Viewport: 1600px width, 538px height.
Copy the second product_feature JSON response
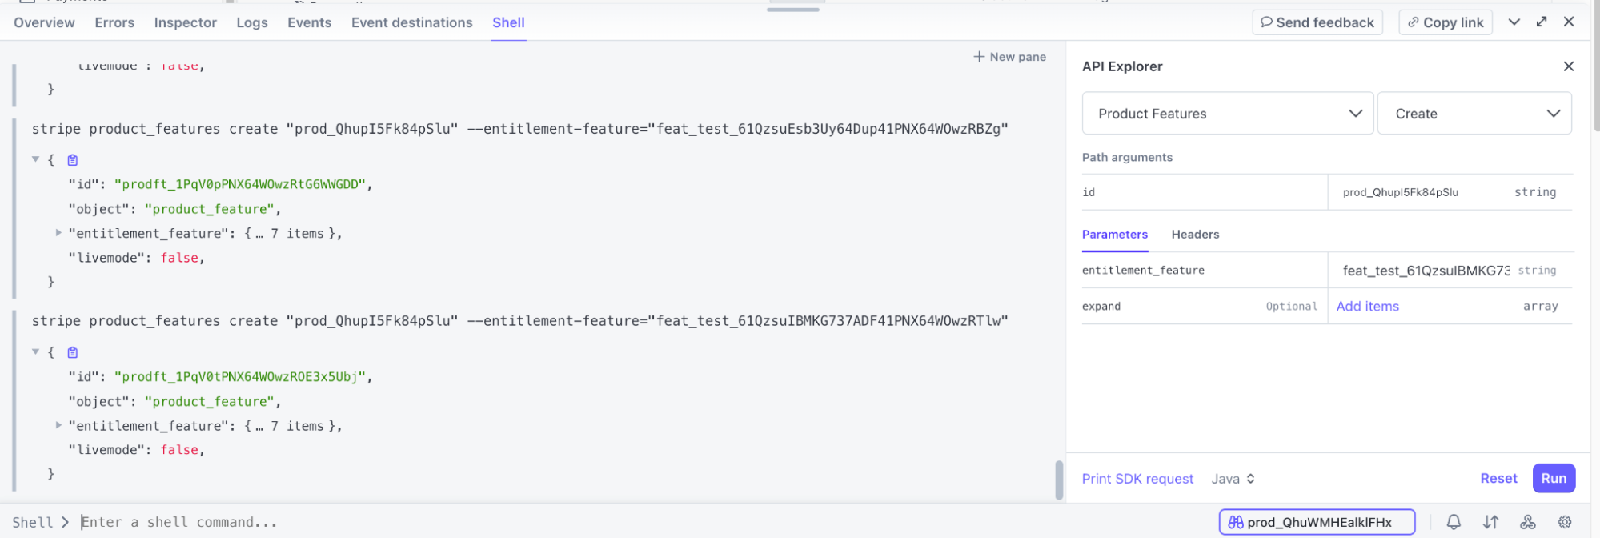pyautogui.click(x=73, y=352)
